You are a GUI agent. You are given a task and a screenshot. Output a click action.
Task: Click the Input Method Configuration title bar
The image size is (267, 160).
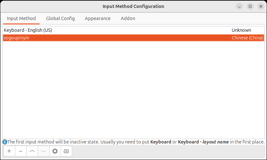point(133,6)
